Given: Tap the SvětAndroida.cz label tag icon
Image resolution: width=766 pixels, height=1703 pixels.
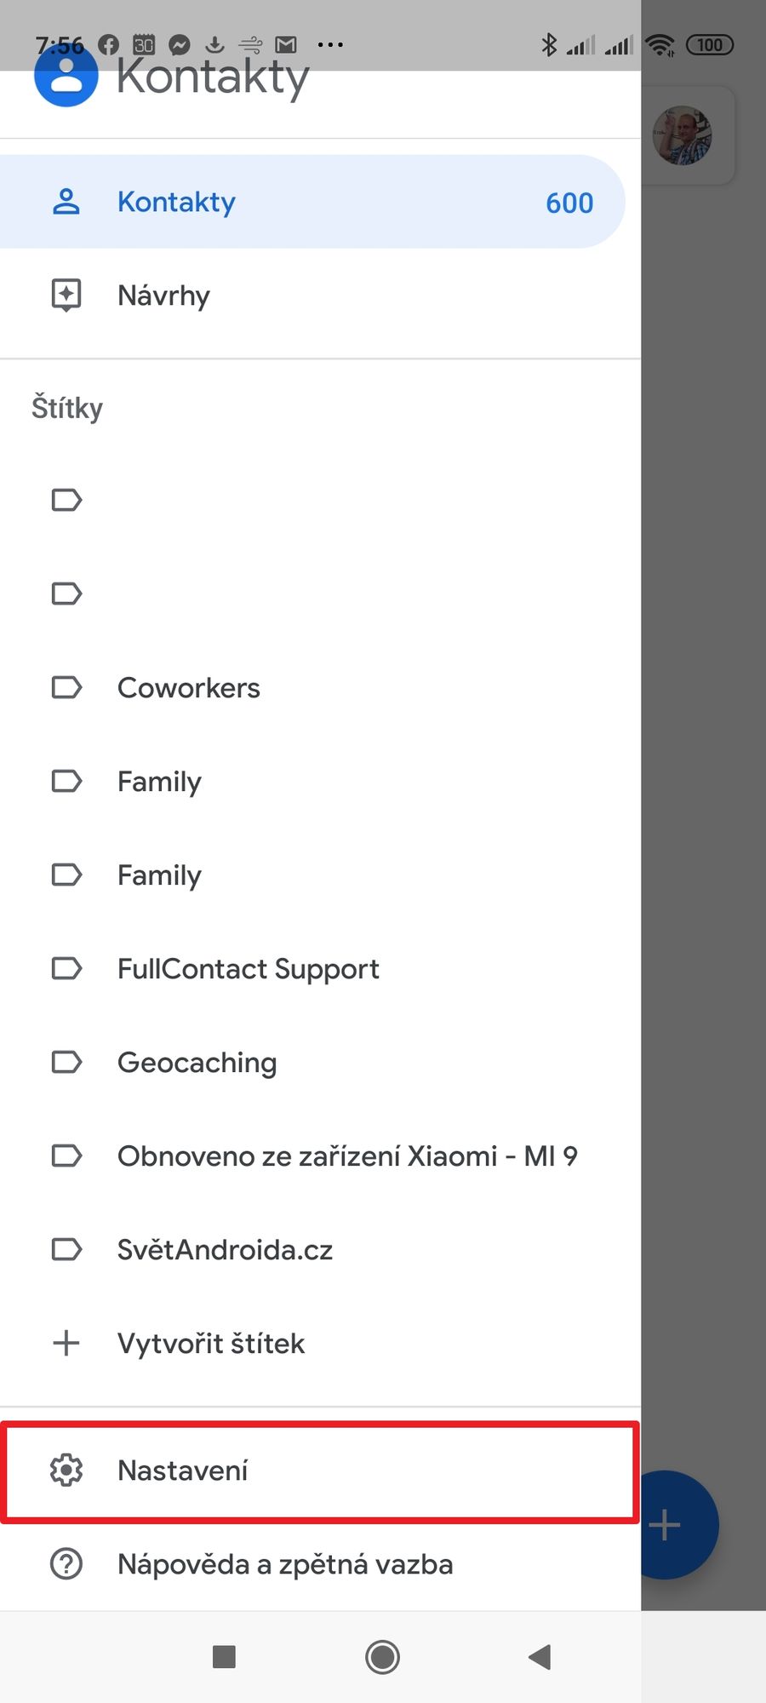Looking at the screenshot, I should tap(66, 1249).
